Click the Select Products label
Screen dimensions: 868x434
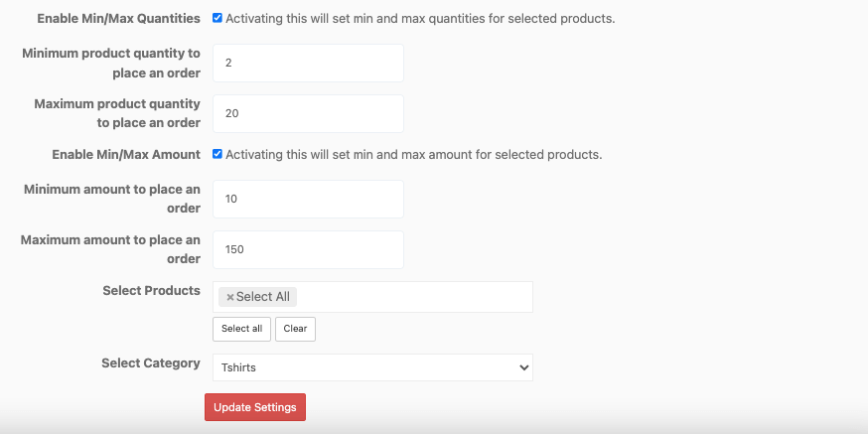click(151, 291)
